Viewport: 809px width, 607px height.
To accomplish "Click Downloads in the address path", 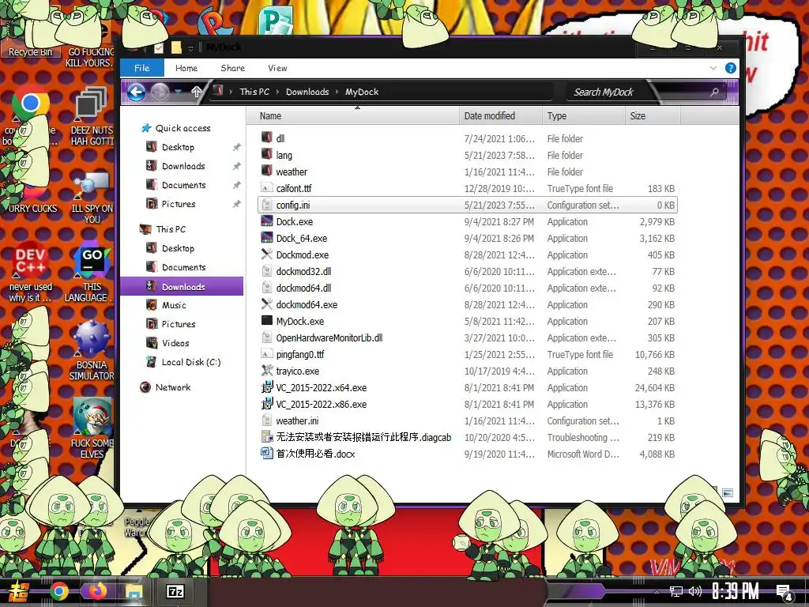I will point(307,92).
